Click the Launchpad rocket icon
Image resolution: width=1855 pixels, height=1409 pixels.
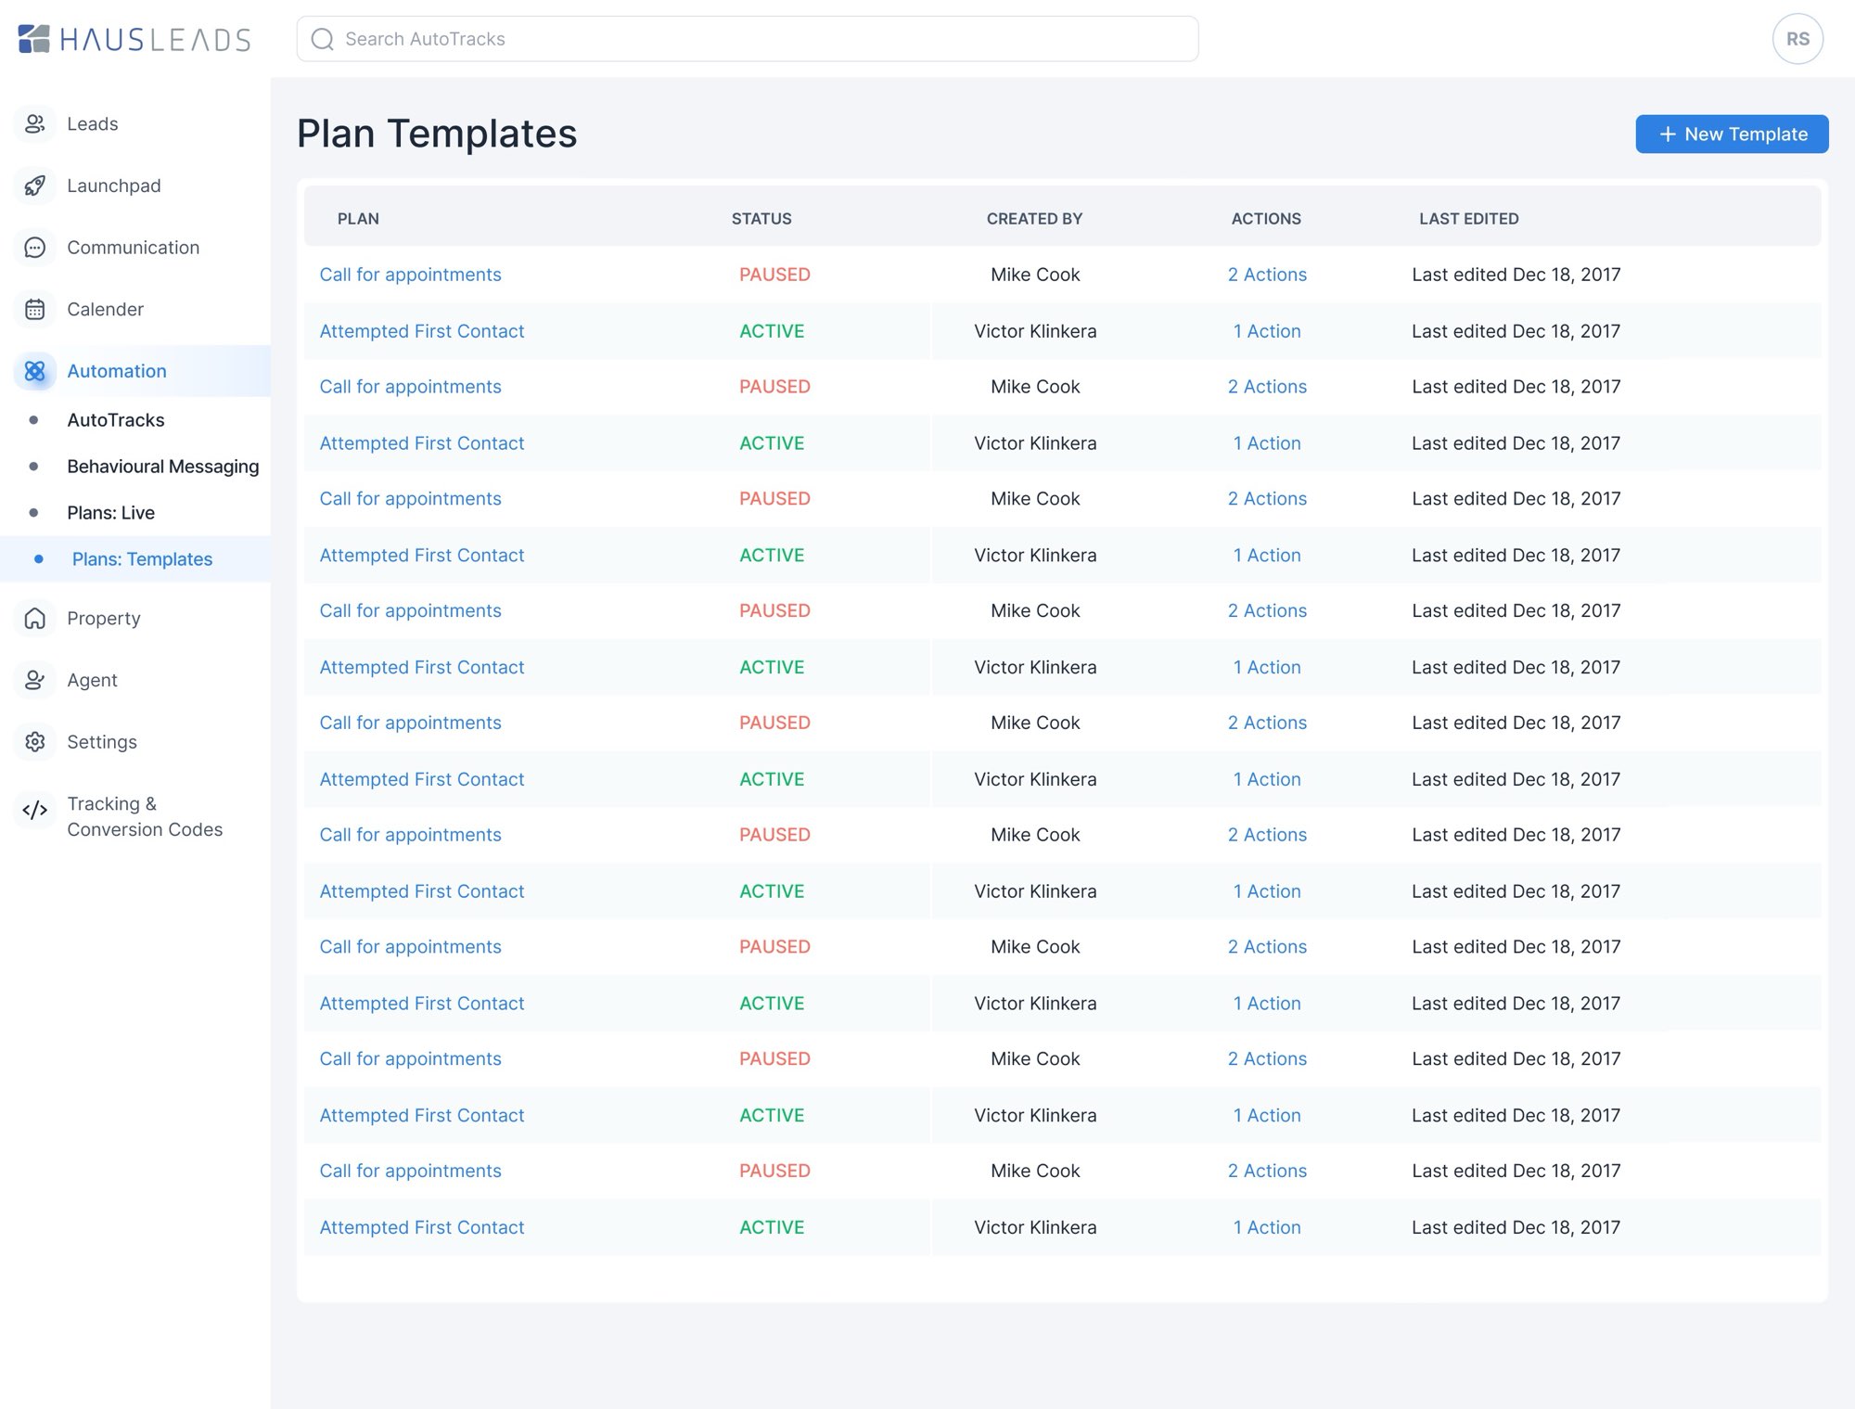34,186
